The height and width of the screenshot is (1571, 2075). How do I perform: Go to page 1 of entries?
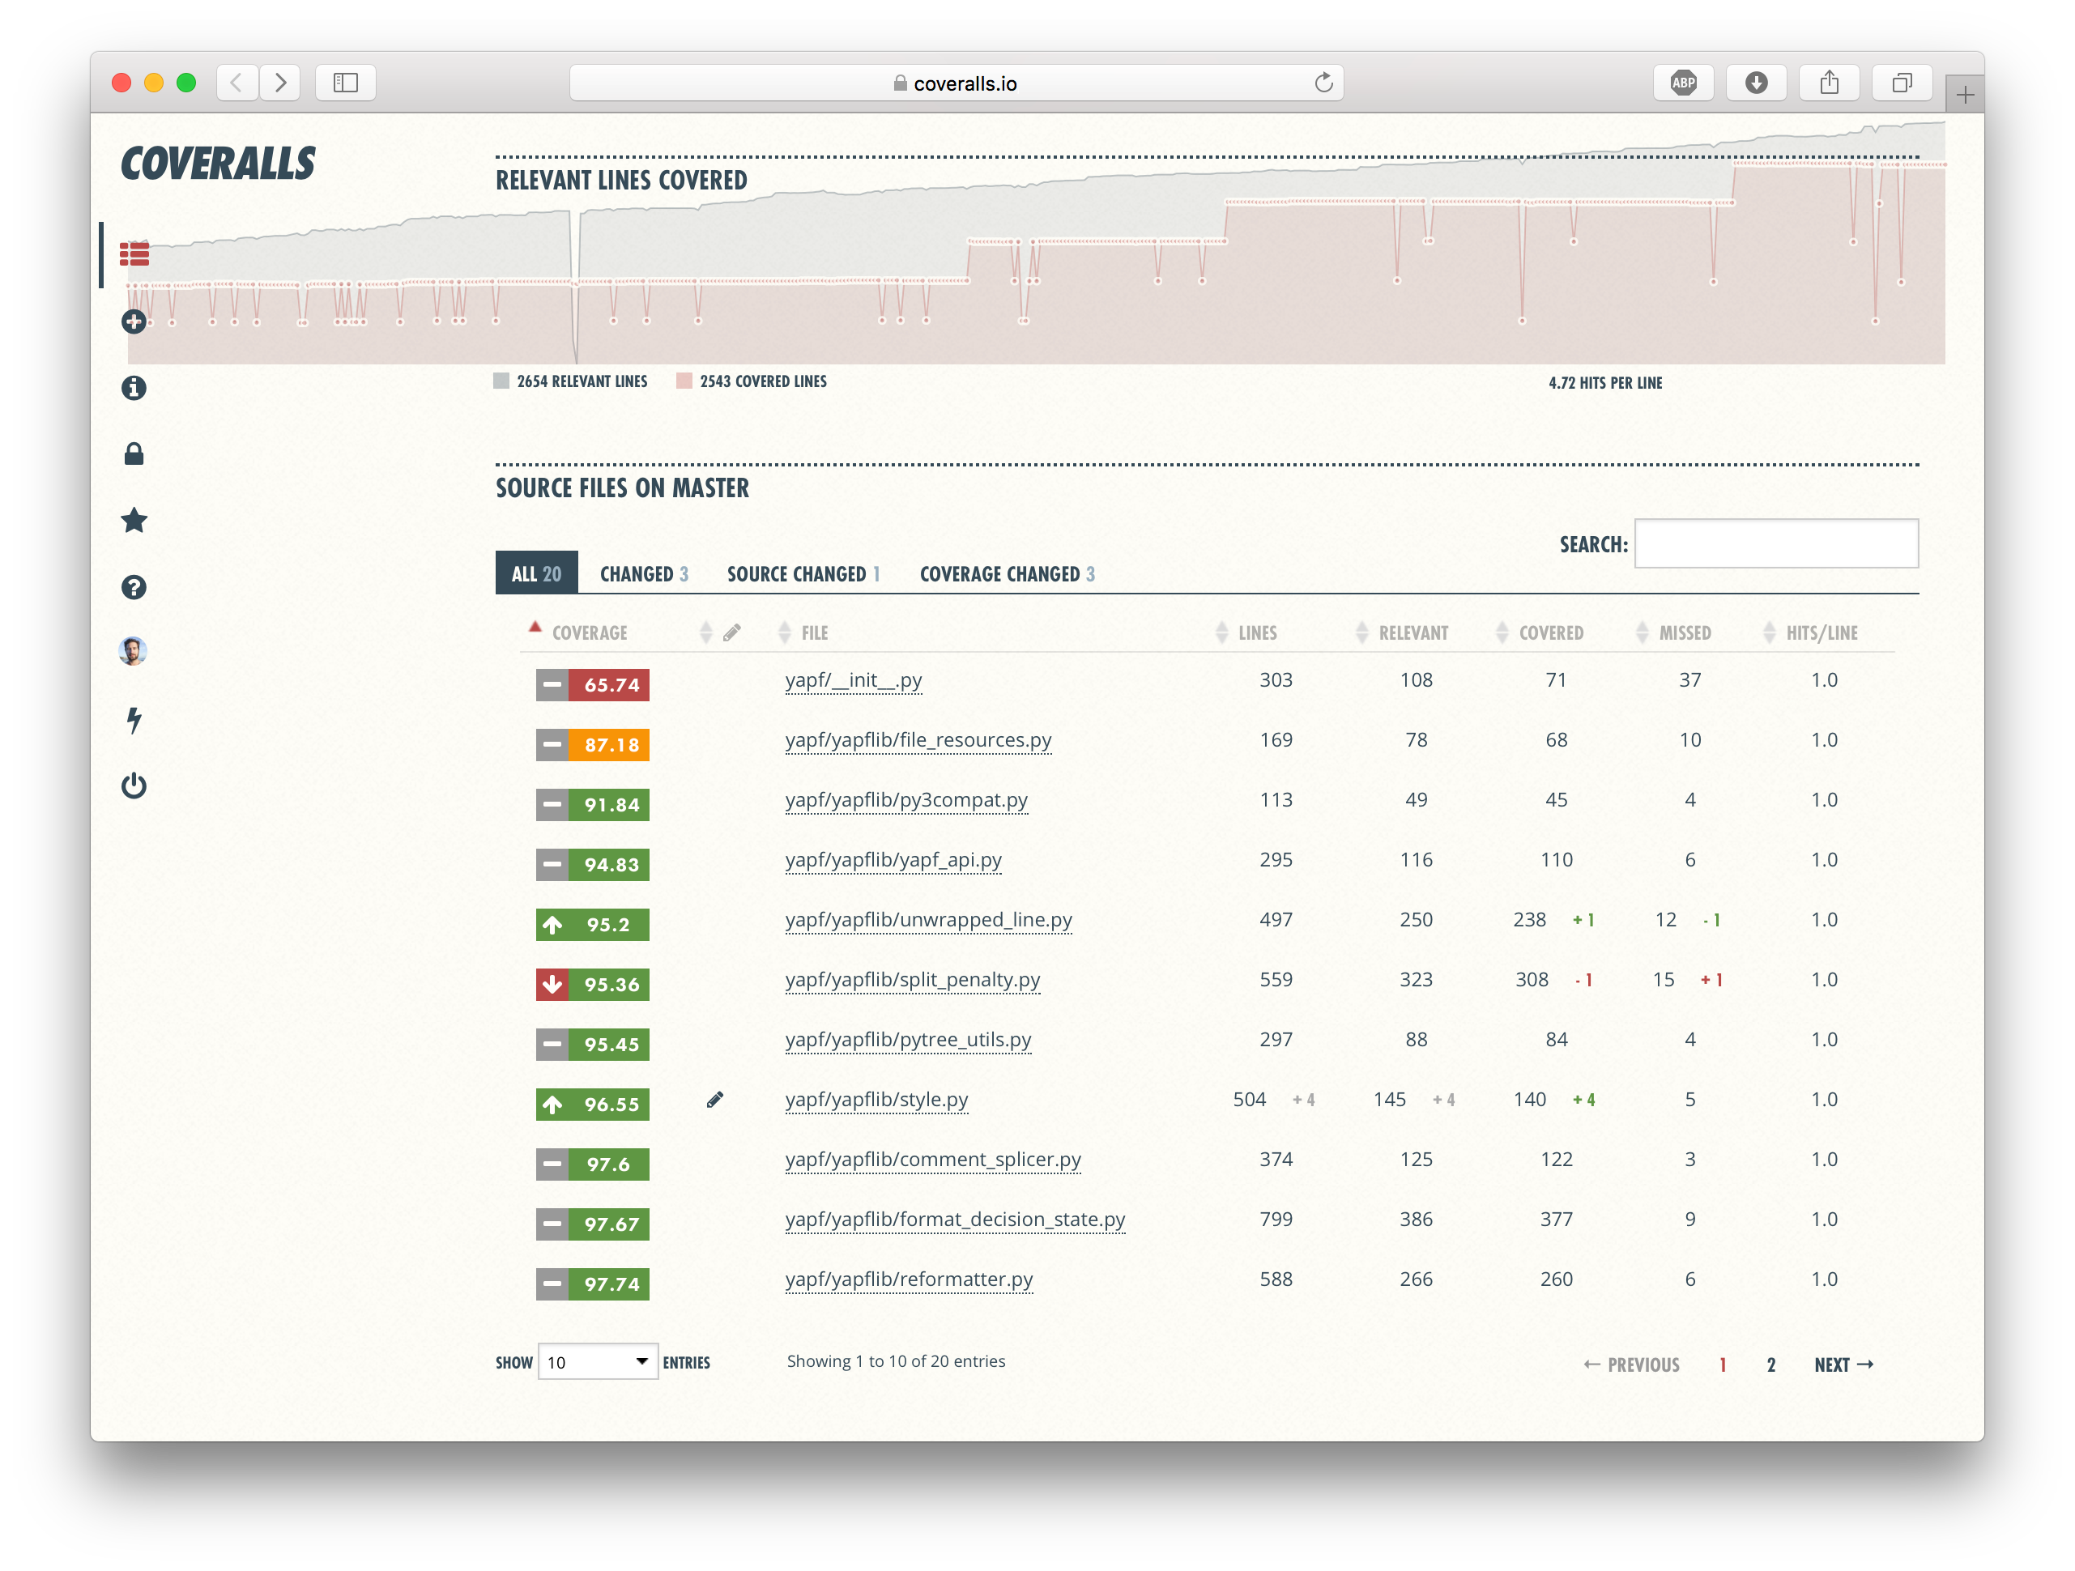click(x=1723, y=1365)
